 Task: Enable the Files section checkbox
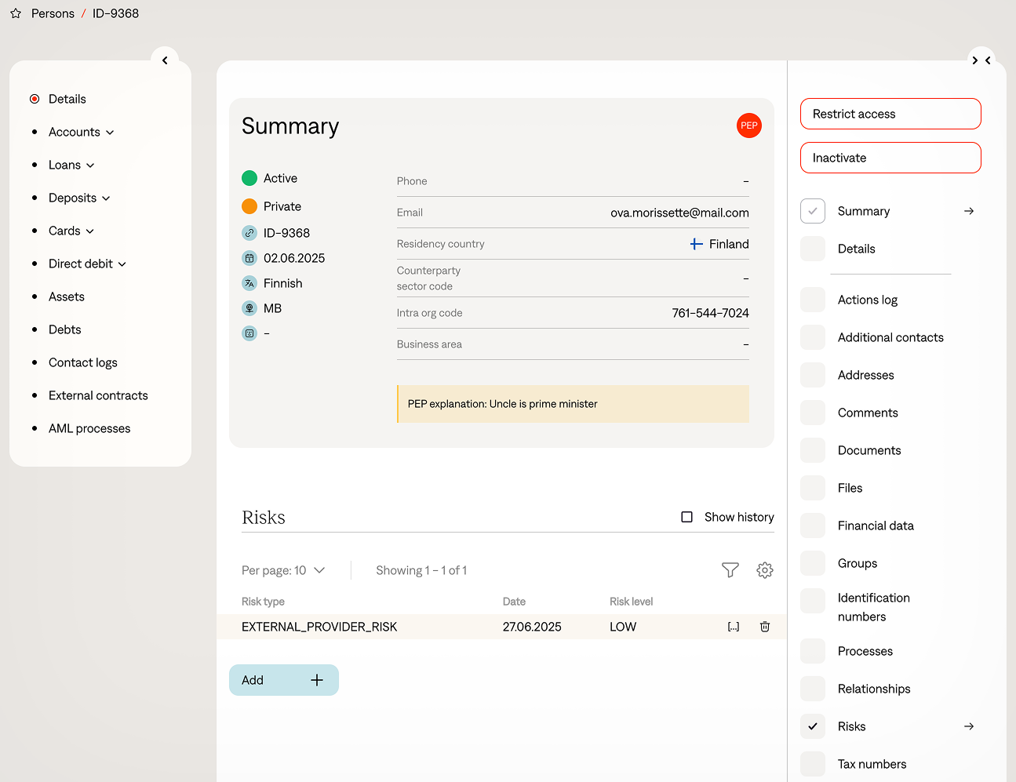[x=813, y=488]
